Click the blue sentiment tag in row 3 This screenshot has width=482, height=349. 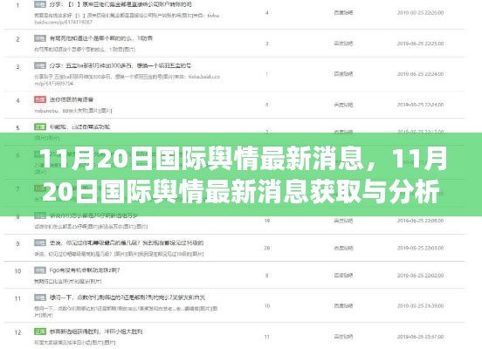40,65
